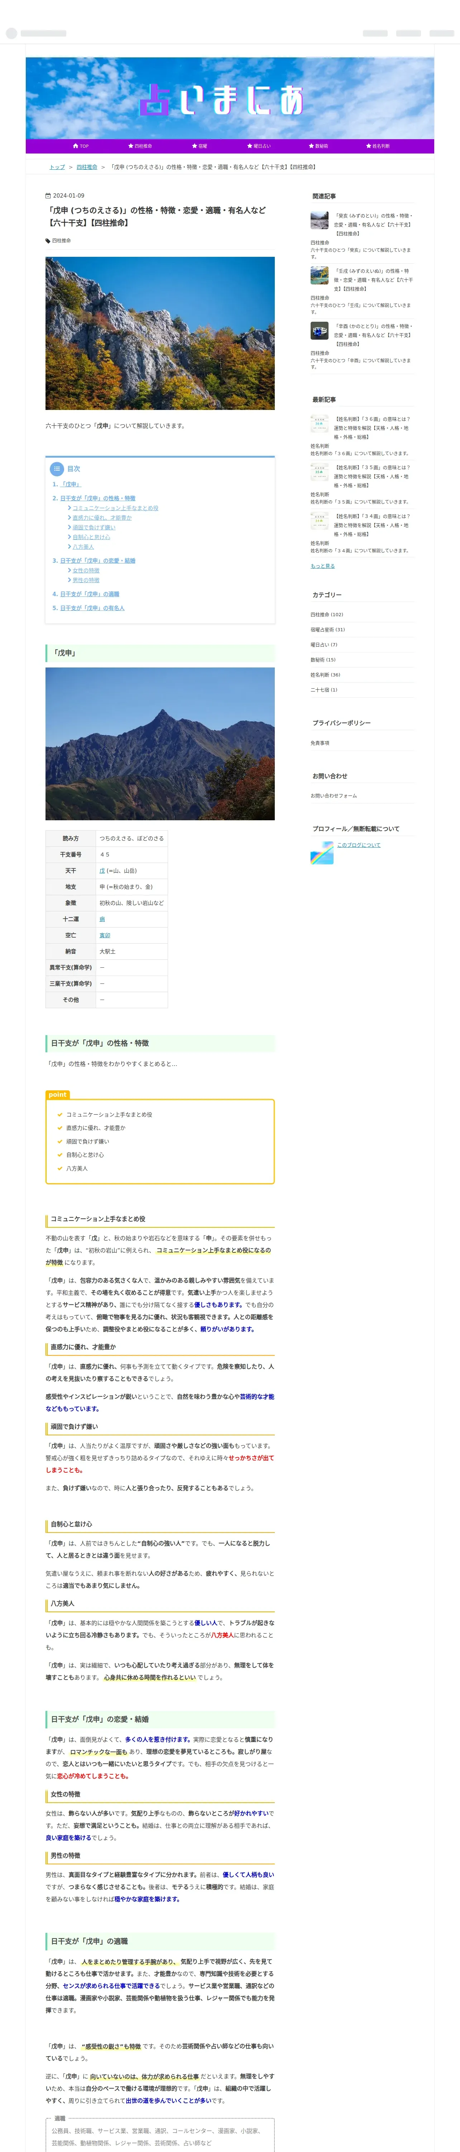Go to 女性の特徴 contents entry

pos(86,571)
